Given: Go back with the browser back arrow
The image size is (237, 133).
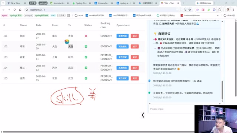Looking at the screenshot, I should (3, 10).
